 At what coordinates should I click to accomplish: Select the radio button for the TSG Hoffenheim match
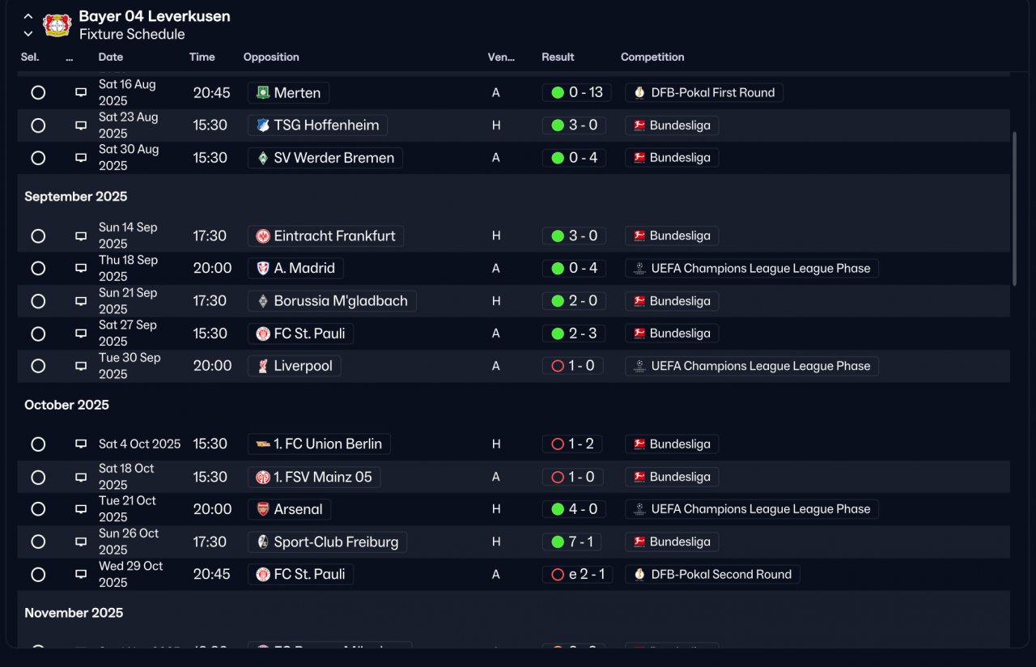pyautogui.click(x=38, y=125)
